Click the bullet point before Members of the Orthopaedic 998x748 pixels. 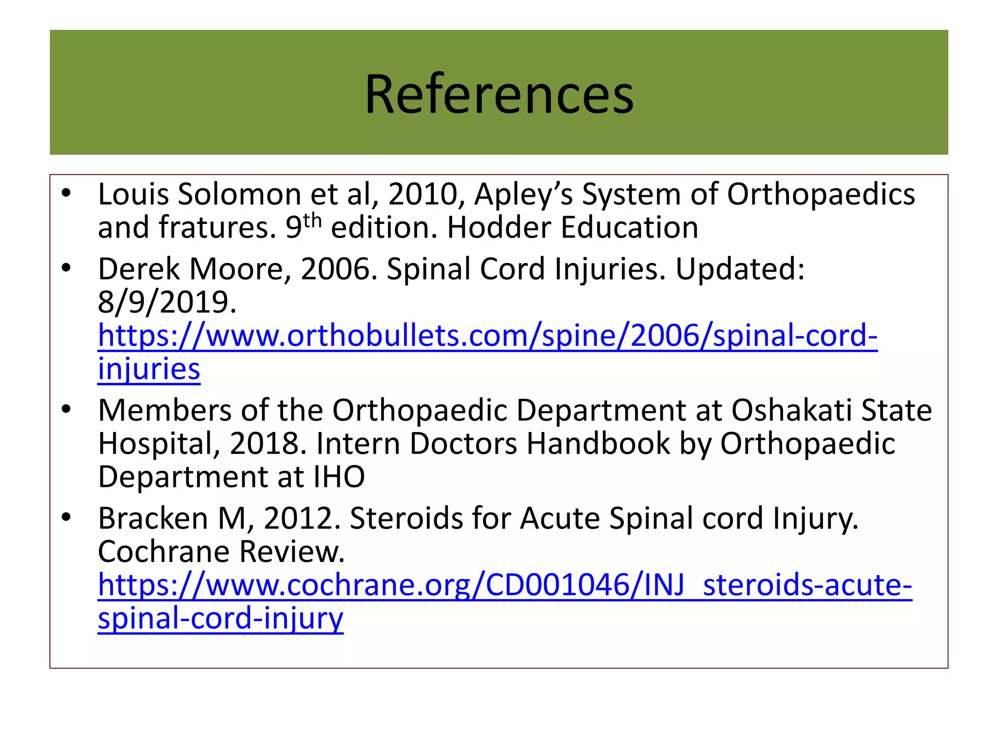[x=66, y=410]
